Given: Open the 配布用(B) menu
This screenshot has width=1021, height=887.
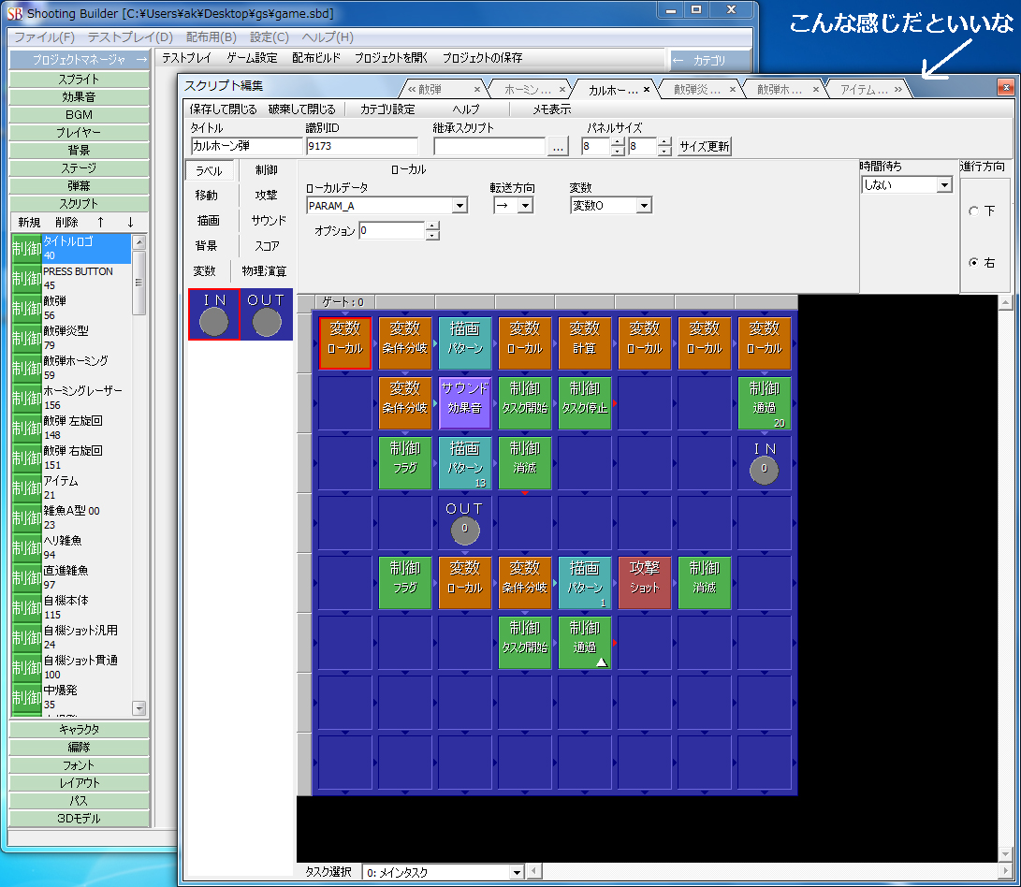Looking at the screenshot, I should [211, 37].
